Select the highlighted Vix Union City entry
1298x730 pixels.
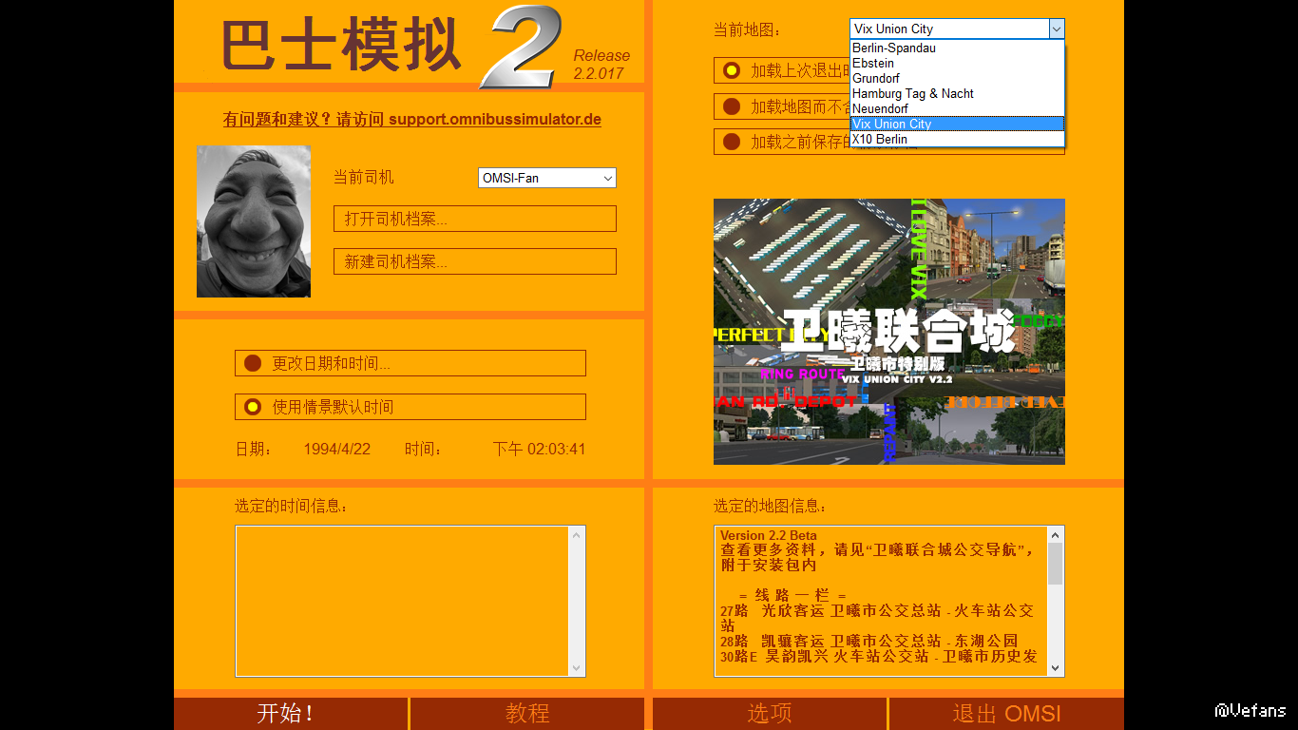[x=957, y=124]
